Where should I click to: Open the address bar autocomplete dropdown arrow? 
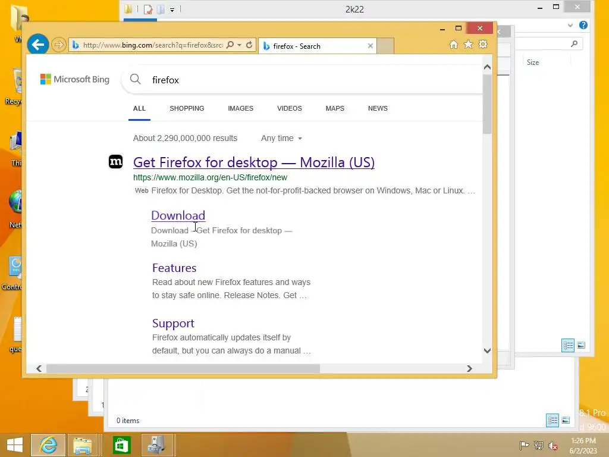[x=240, y=45]
